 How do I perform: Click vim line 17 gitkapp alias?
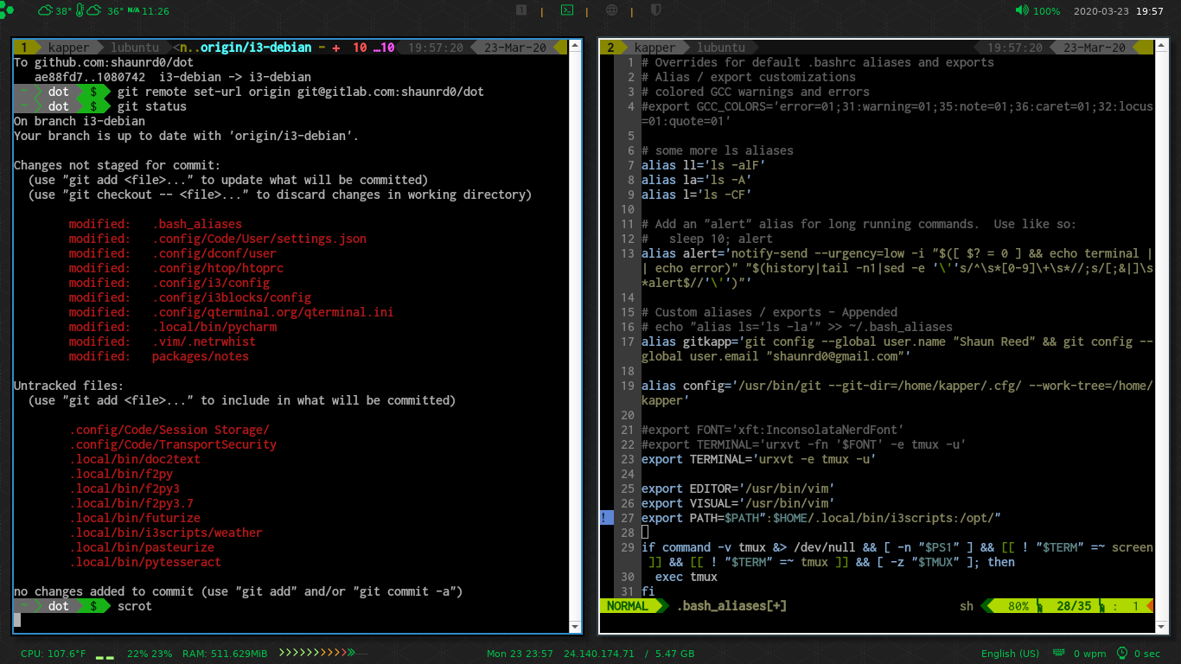click(897, 348)
